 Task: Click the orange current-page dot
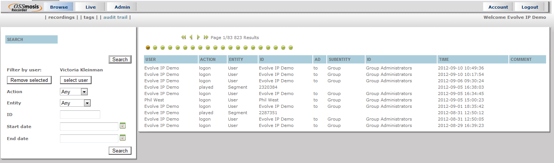[x=148, y=48]
